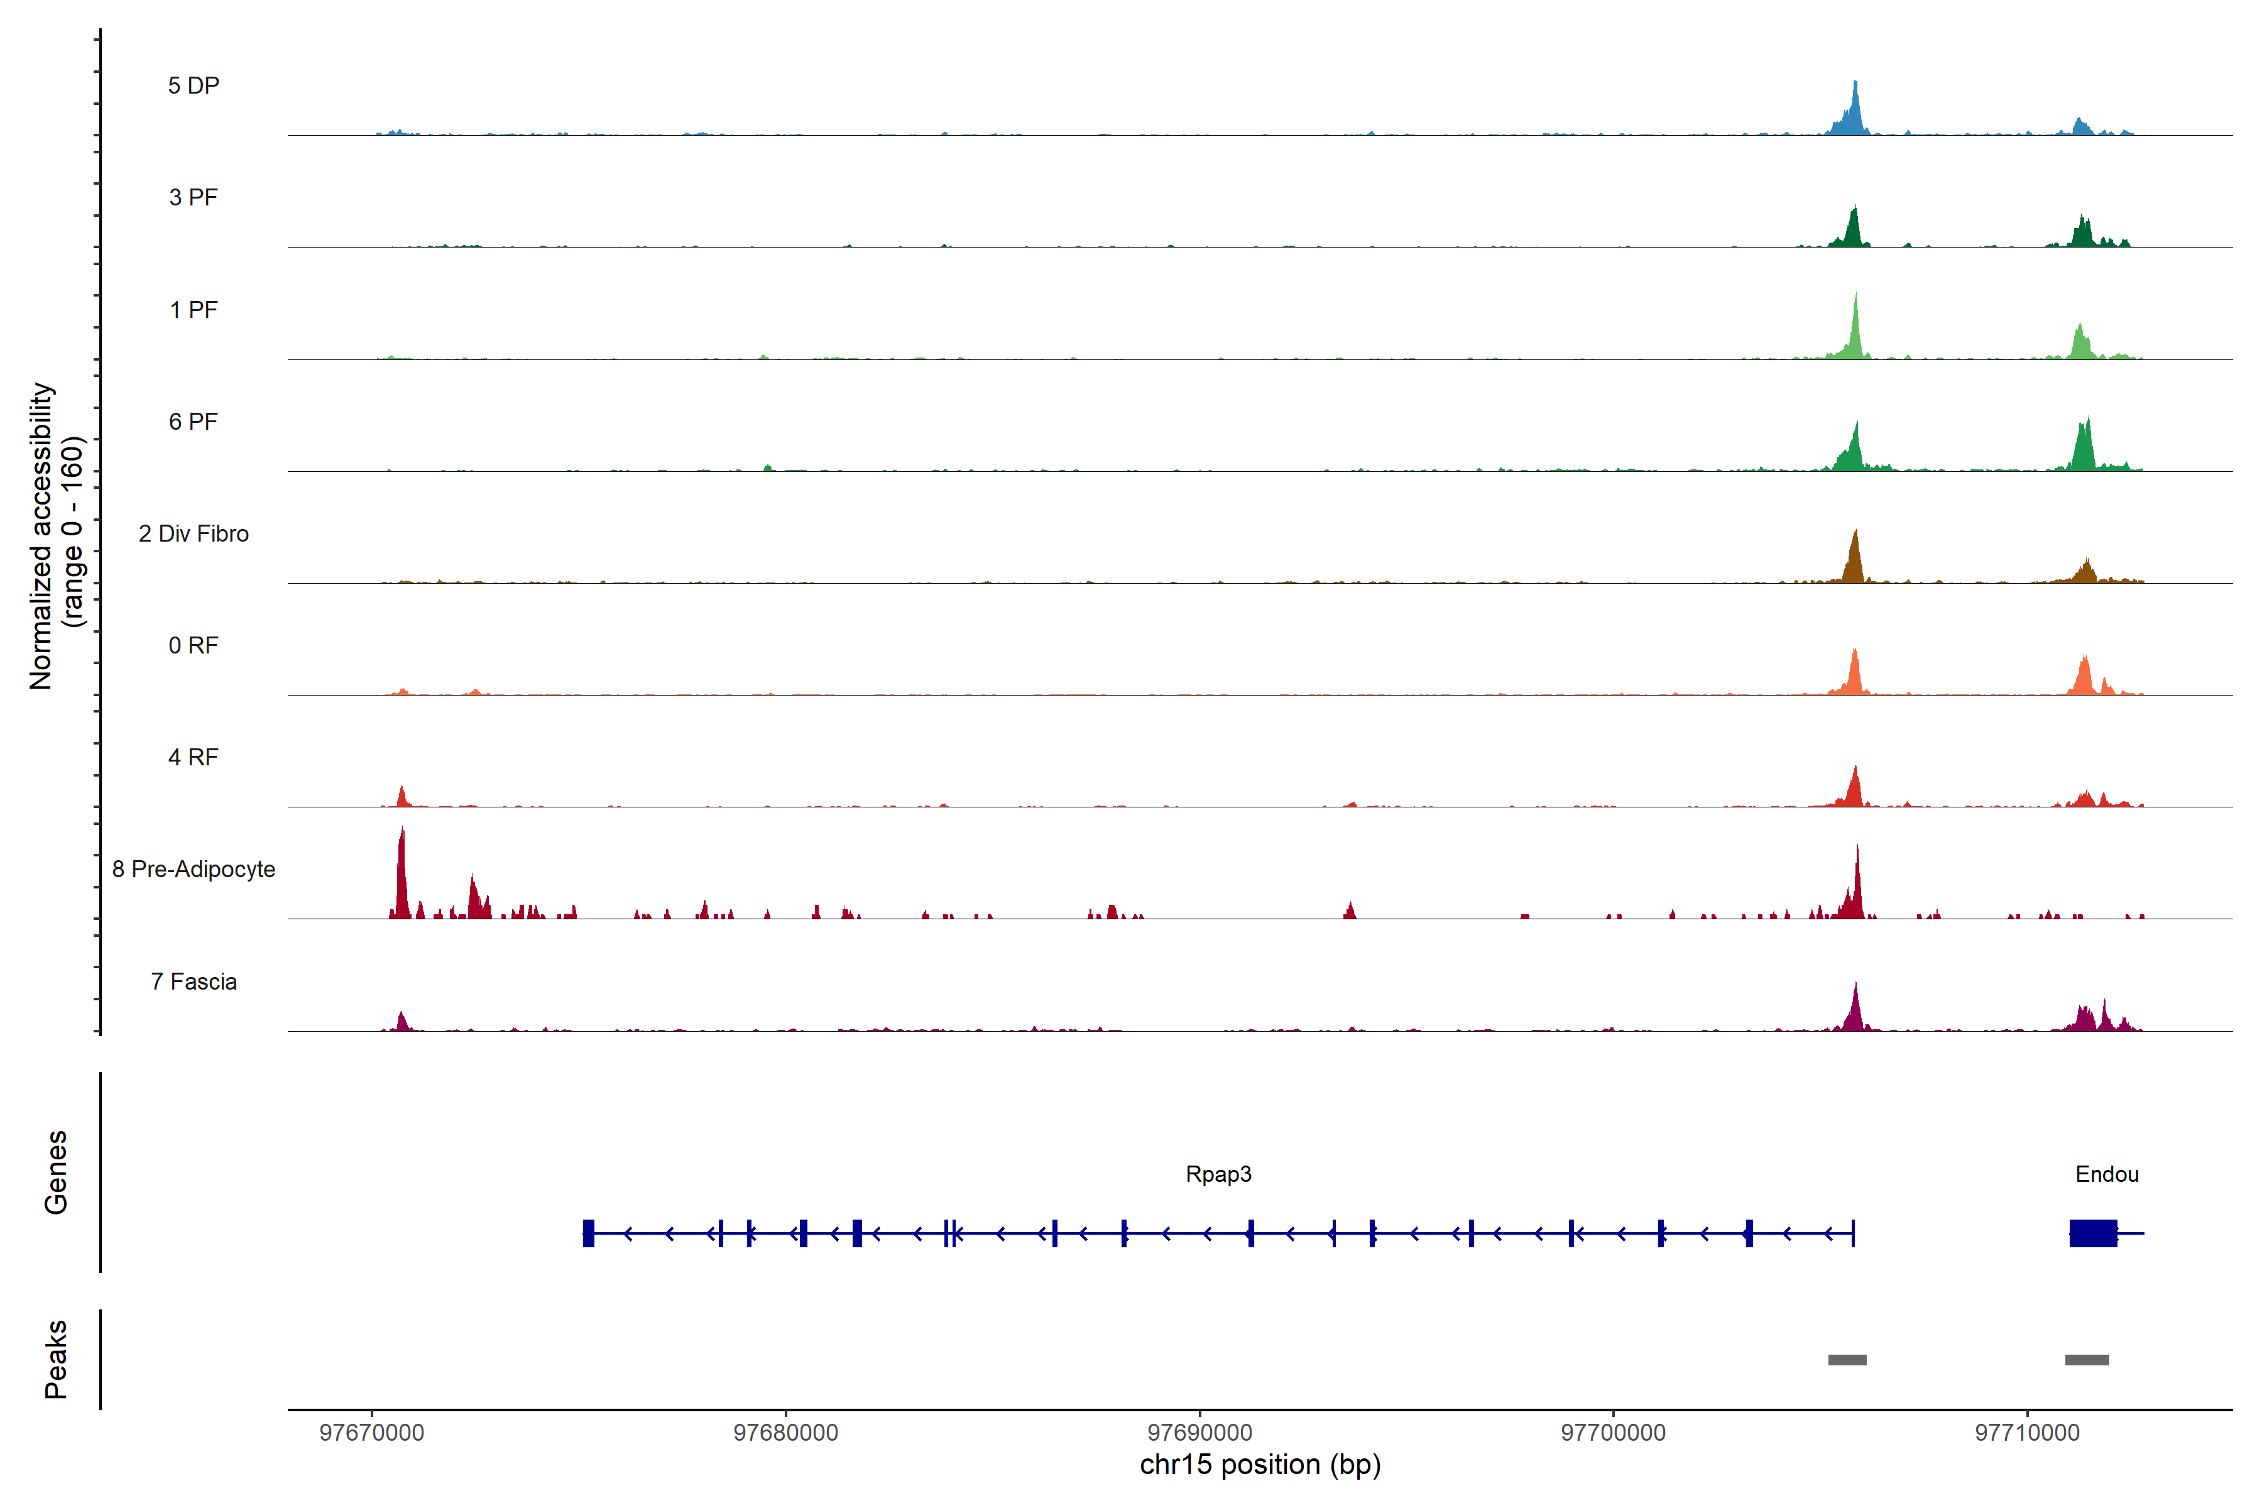Click the 3 PF track label
The image size is (2262, 1508).
point(194,197)
